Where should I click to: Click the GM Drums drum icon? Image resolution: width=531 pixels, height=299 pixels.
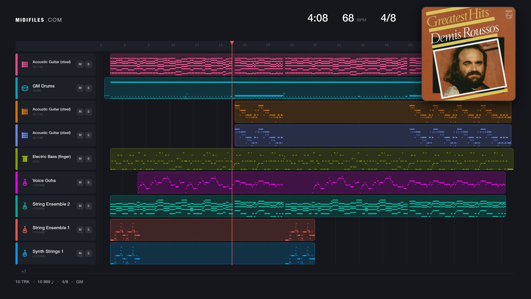tap(25, 88)
